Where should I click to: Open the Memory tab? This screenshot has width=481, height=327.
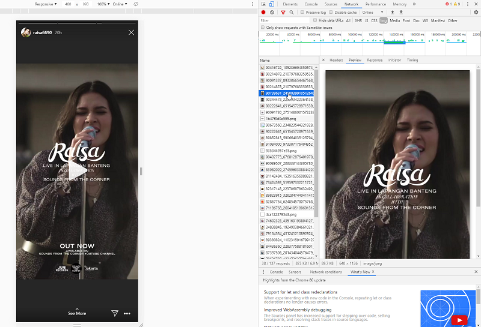399,4
